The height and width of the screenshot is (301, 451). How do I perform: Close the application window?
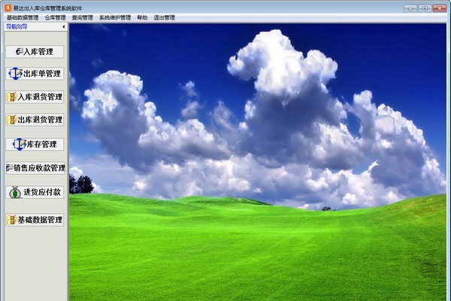pos(440,8)
